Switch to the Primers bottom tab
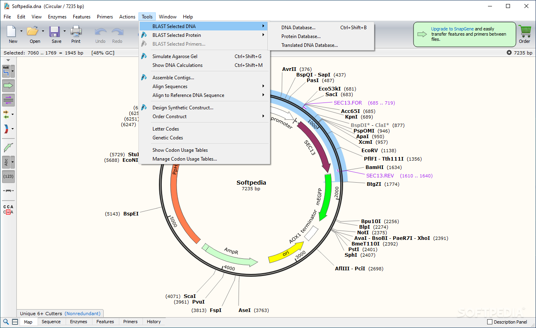This screenshot has height=328, width=536. (130, 322)
